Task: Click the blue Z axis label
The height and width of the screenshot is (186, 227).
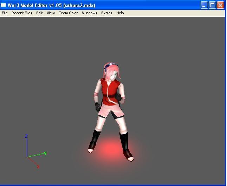Action: point(26,136)
